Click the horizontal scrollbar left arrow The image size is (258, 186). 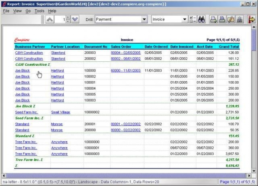(4, 176)
